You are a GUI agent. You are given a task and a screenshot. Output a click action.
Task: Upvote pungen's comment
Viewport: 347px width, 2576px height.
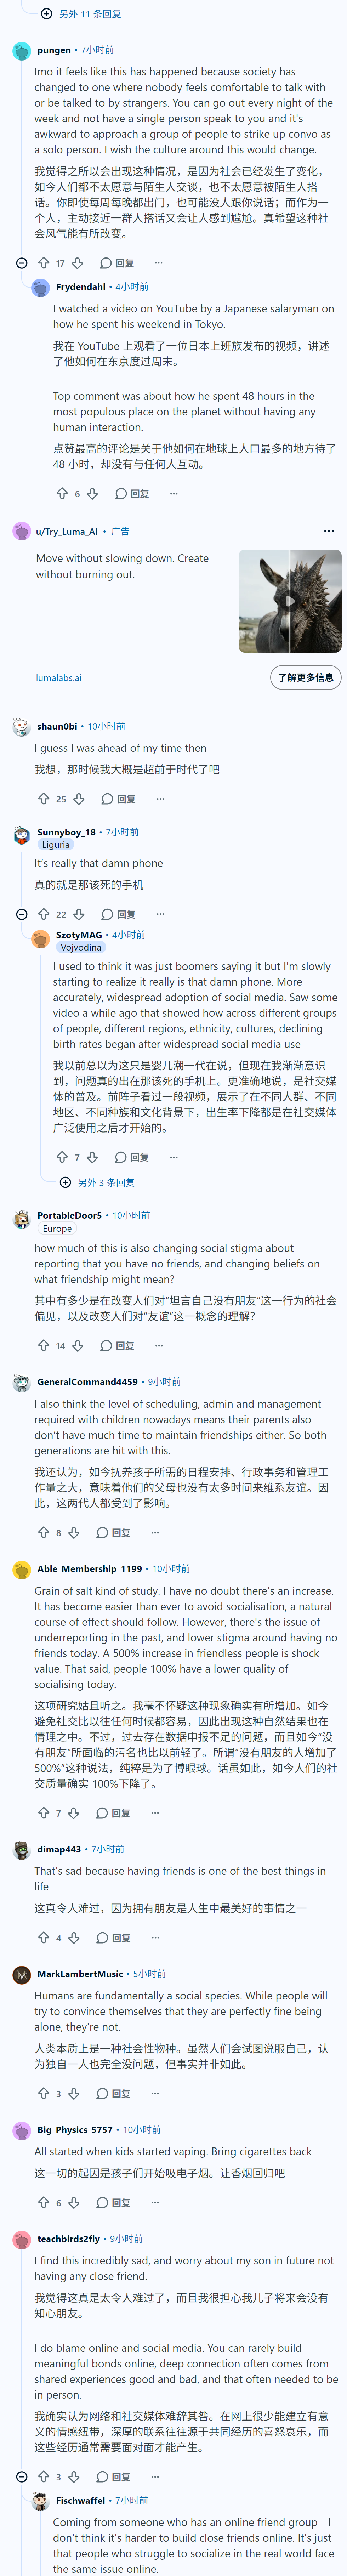tap(43, 263)
